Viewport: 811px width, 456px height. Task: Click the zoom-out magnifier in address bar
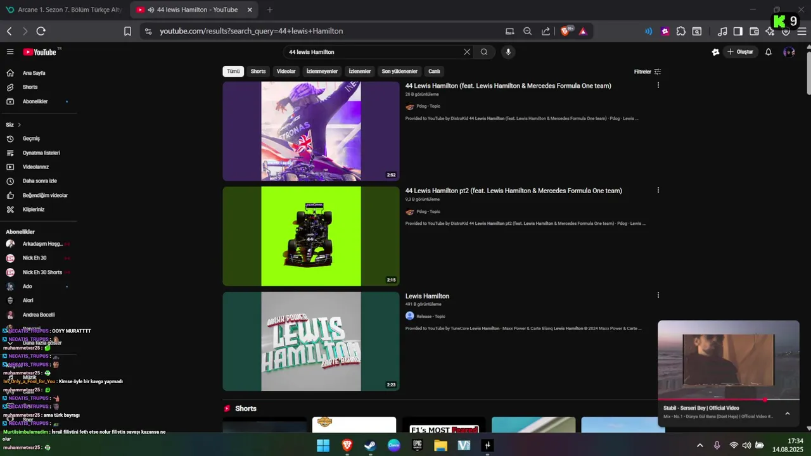(x=527, y=31)
